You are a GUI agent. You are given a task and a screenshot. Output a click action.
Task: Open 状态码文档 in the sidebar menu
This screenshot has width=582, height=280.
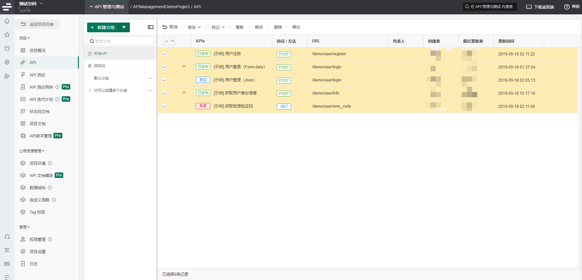coord(39,112)
